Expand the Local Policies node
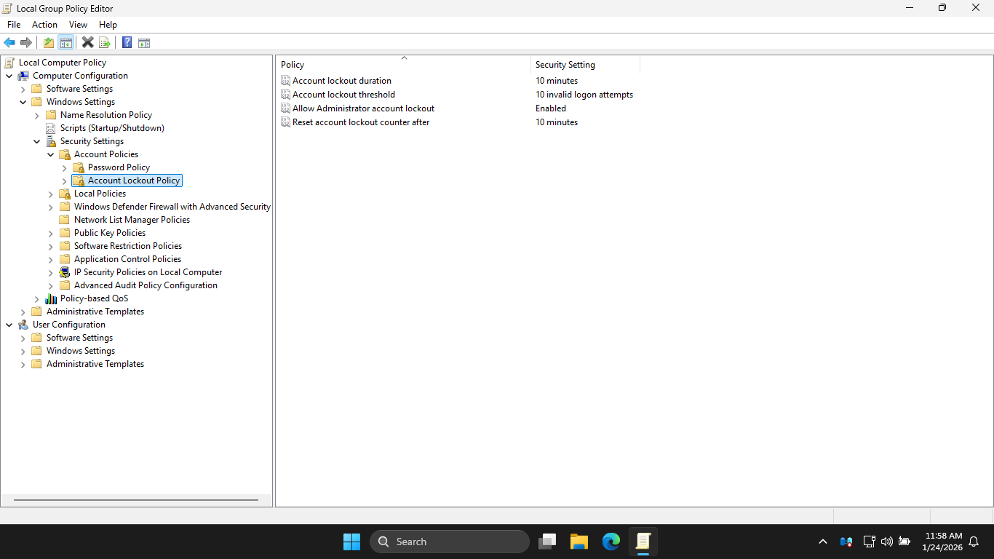The height and width of the screenshot is (559, 994). pos(51,194)
